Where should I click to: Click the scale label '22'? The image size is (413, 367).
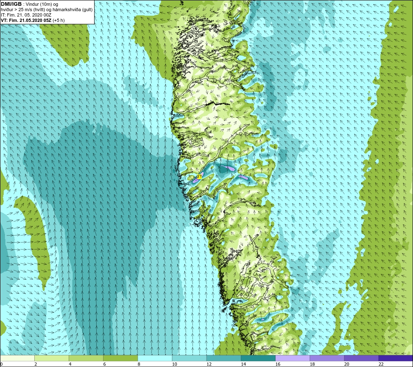pos(381,364)
